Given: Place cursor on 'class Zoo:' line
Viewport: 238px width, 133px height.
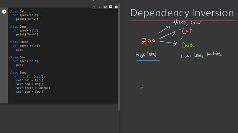Looking at the screenshot, I should pos(18,73).
